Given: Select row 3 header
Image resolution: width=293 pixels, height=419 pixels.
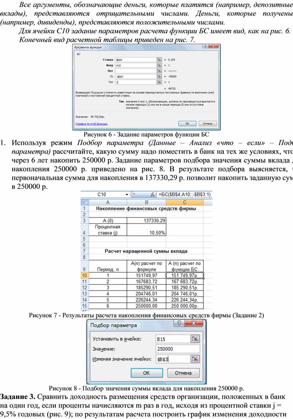Looking at the screenshot, I should [x=84, y=220].
